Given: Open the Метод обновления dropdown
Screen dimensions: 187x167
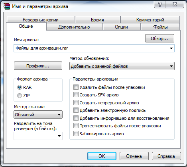Looking at the screenshot, I should coord(122,66).
